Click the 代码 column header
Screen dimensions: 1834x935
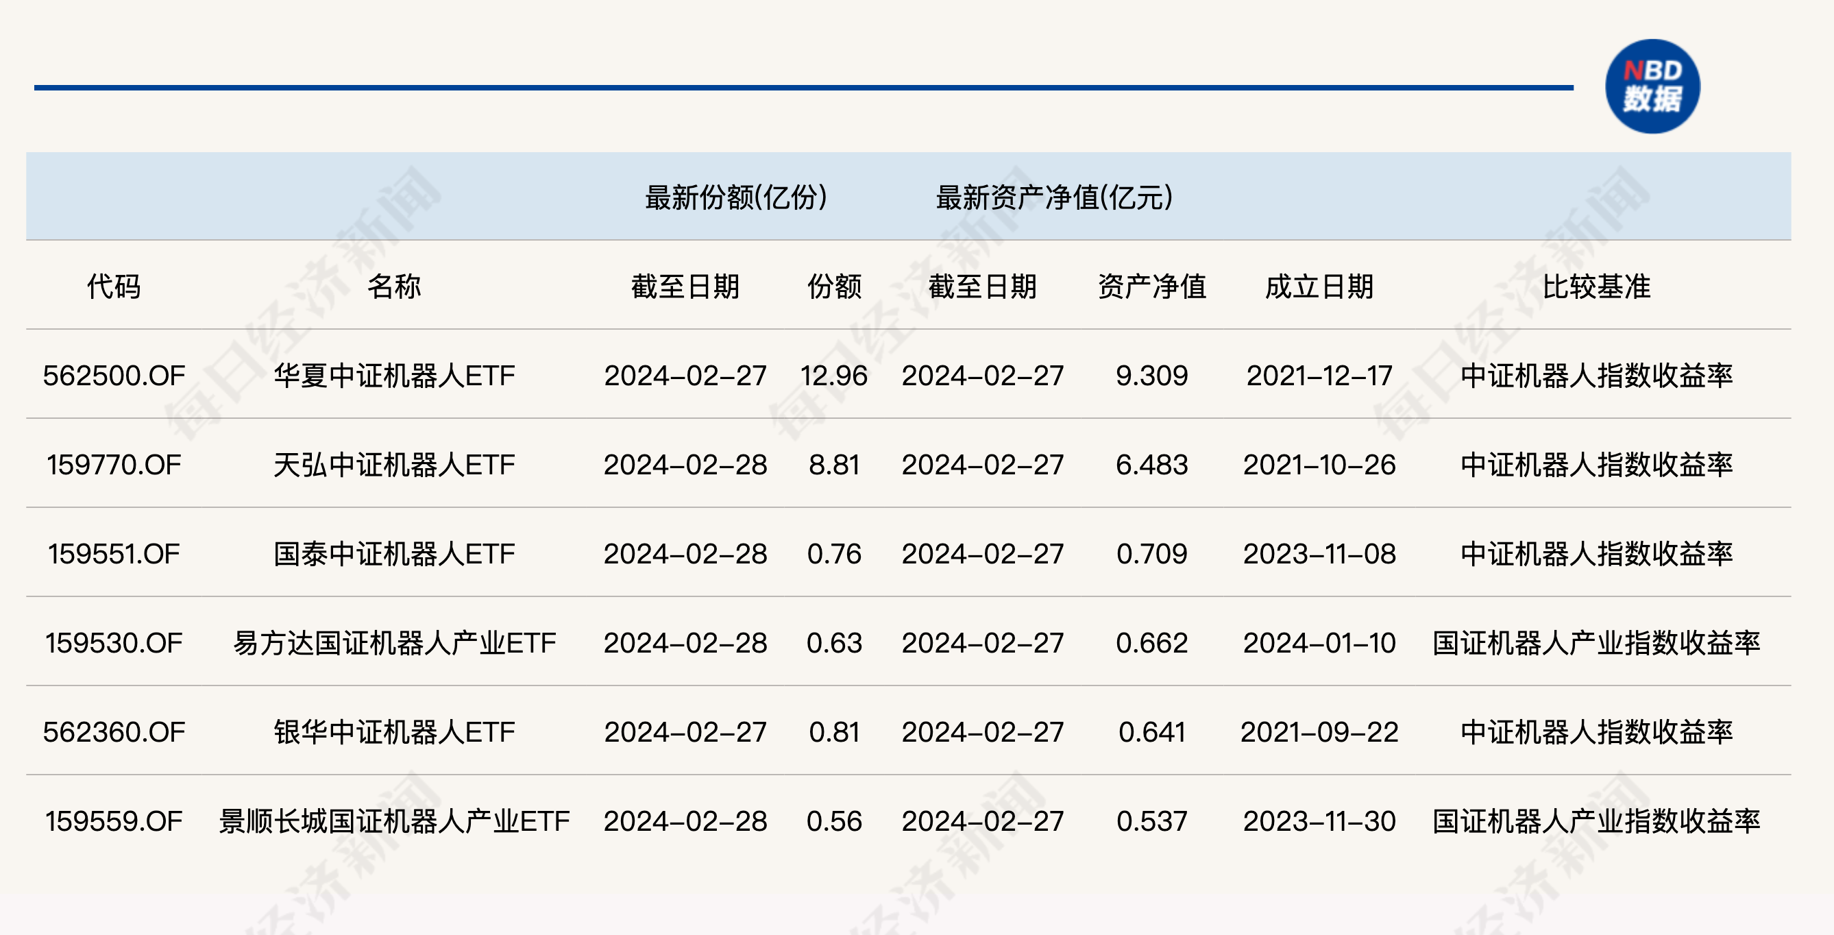pyautogui.click(x=114, y=287)
